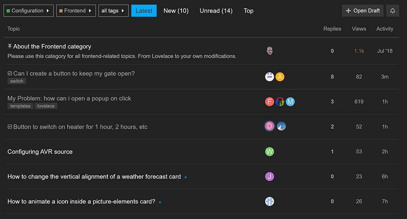407x219 pixels.
Task: Click the notification bell icon
Action: pos(392,11)
